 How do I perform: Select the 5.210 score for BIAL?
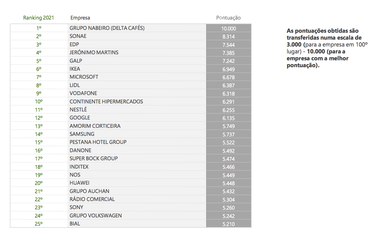click(x=228, y=224)
